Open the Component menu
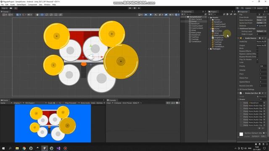 tap(32, 5)
